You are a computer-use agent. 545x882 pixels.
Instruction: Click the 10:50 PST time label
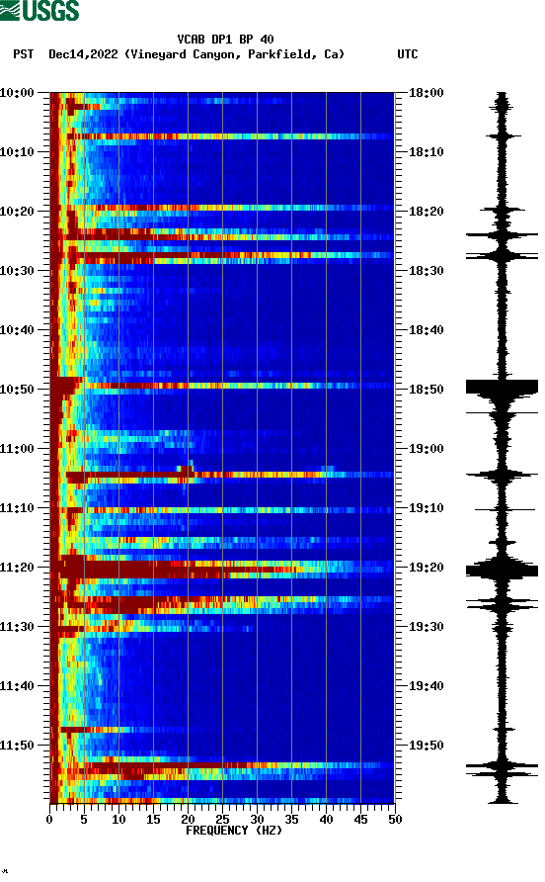coord(17,390)
